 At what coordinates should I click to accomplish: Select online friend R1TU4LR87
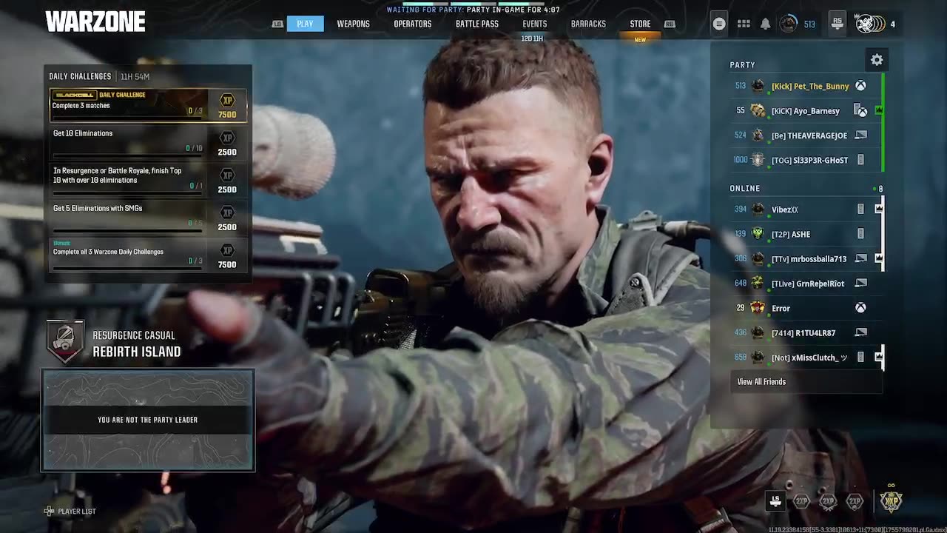point(805,332)
